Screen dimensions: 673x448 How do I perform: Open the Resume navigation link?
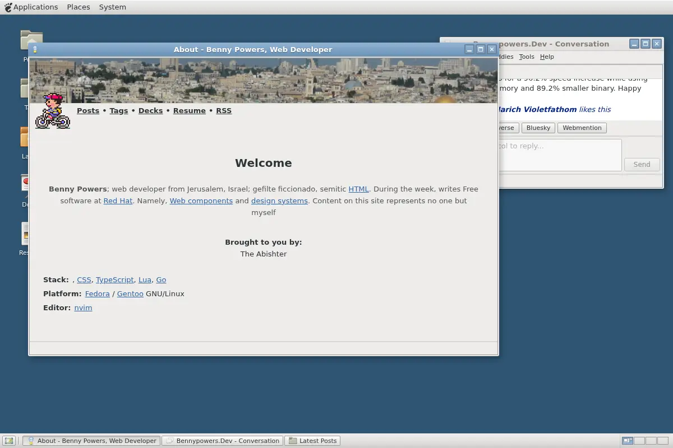(190, 110)
